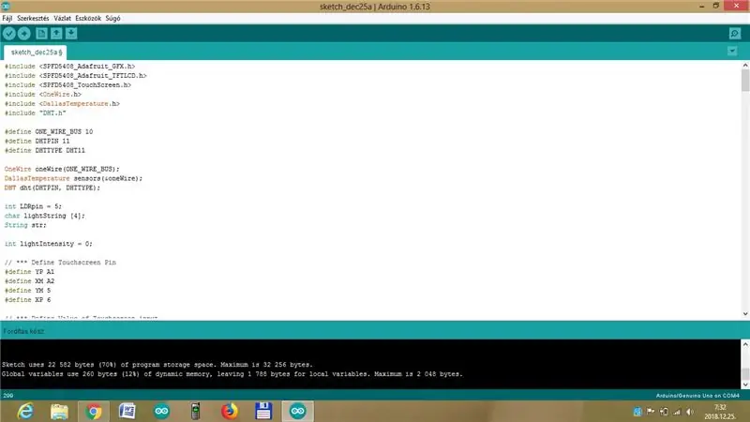750x422 pixels.
Task: Click the editor vertical scrollbar thumb
Action: point(745,80)
